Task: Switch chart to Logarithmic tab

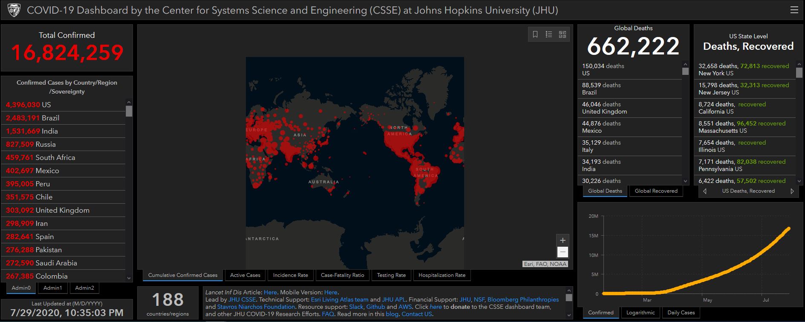Action: click(641, 313)
